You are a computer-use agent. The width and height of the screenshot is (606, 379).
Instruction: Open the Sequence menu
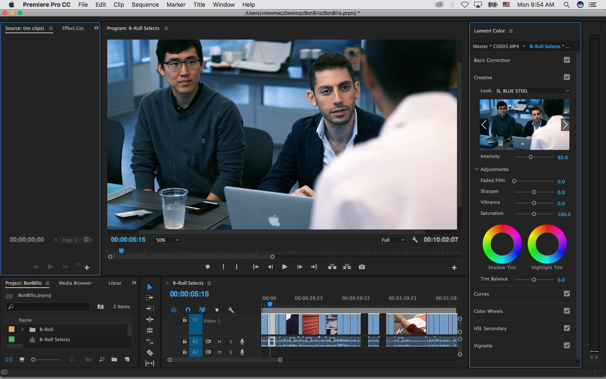click(145, 5)
